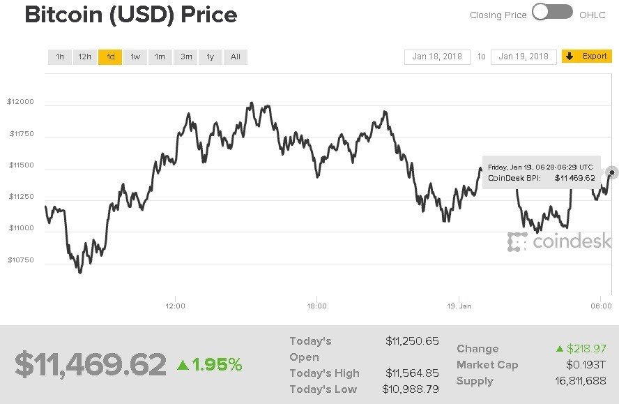Click the OHLC label

tap(593, 15)
